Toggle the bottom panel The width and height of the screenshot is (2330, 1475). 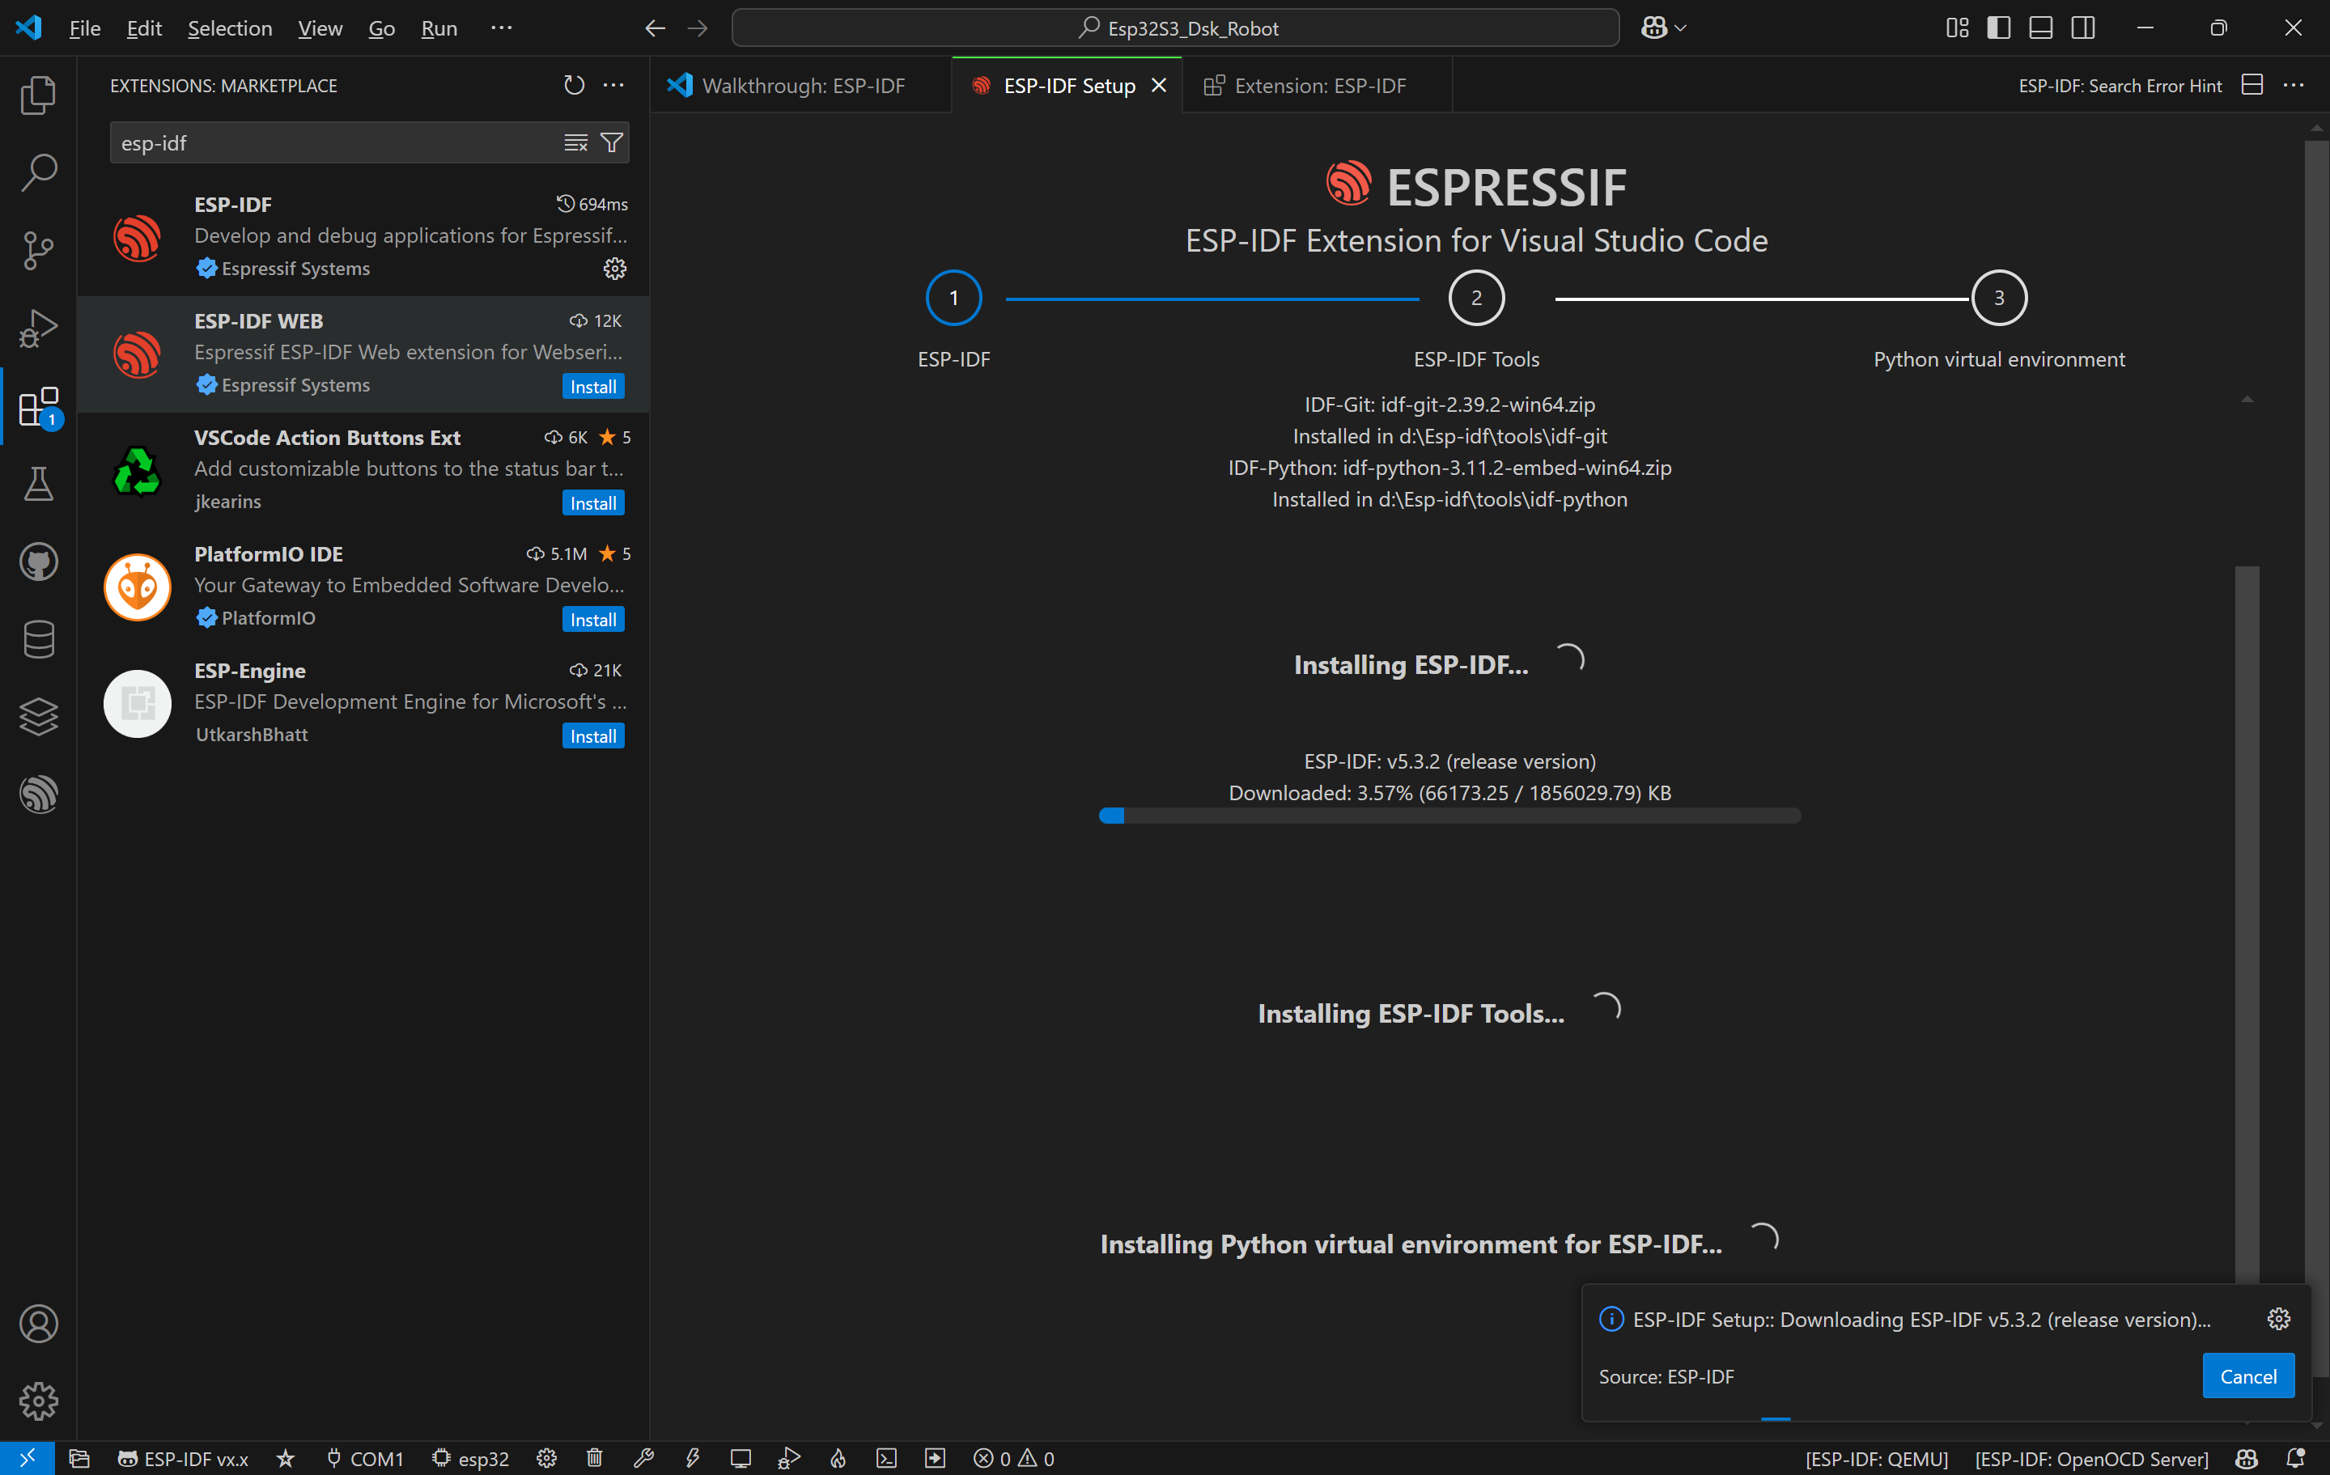pyautogui.click(x=2041, y=28)
